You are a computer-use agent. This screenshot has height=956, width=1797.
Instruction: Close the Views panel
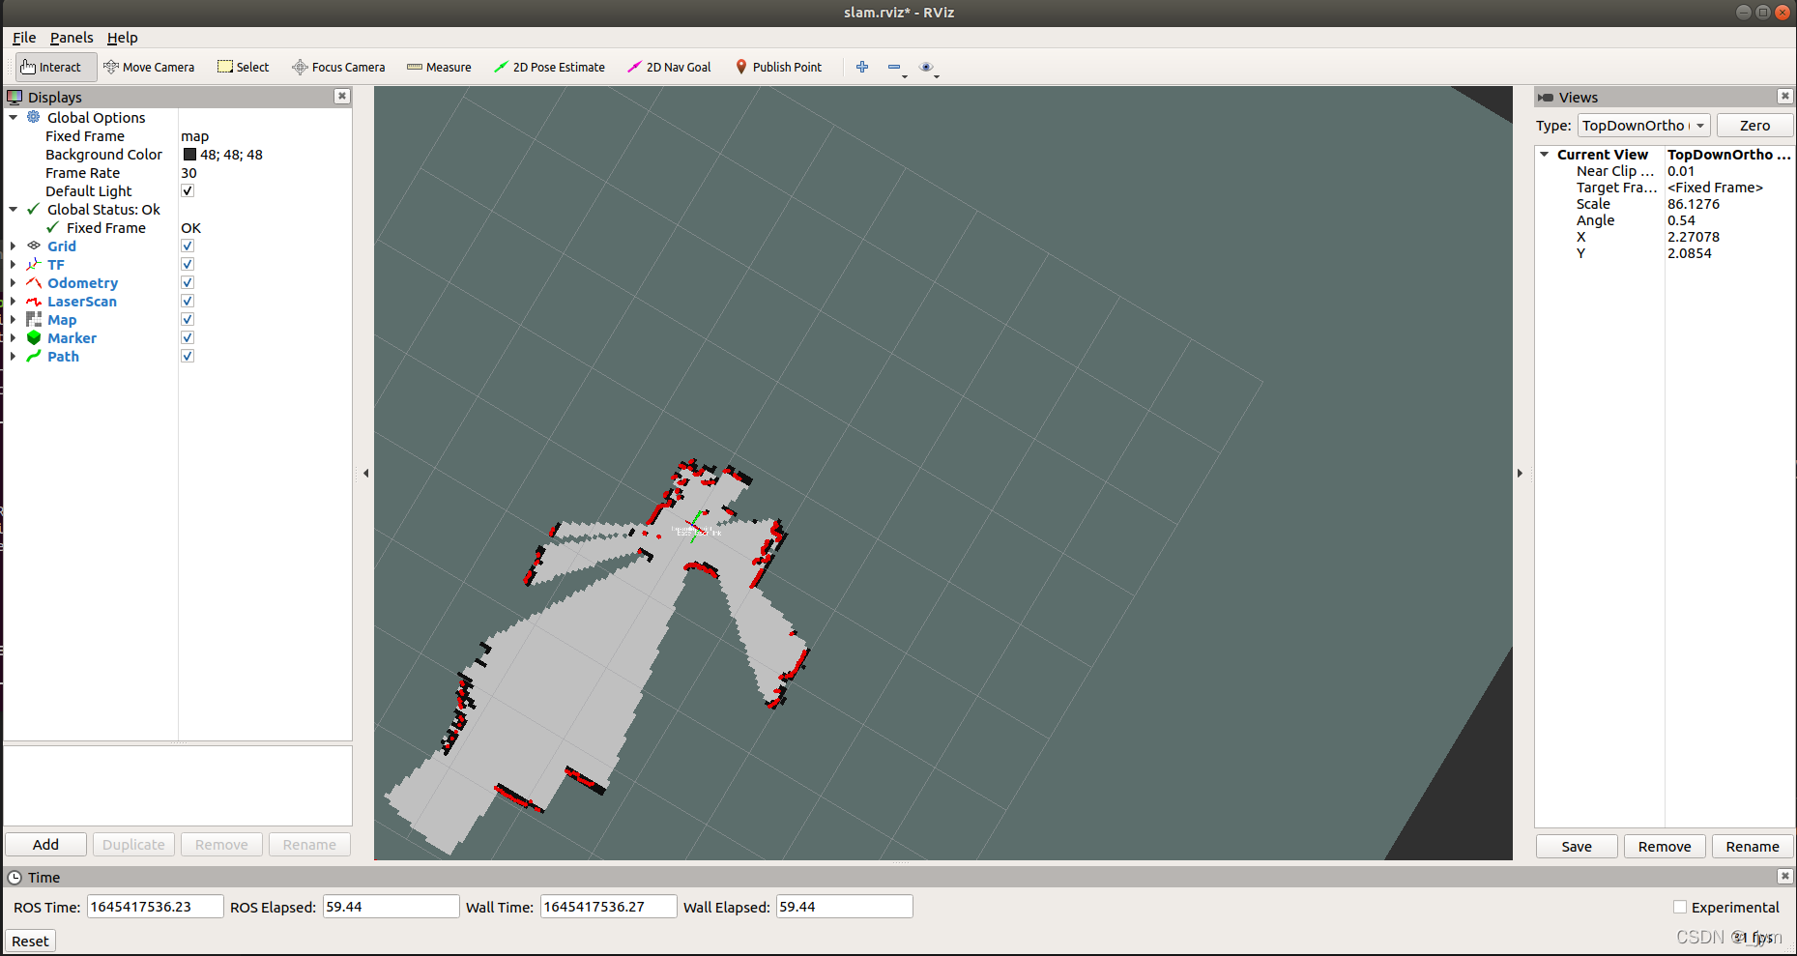click(x=1784, y=96)
